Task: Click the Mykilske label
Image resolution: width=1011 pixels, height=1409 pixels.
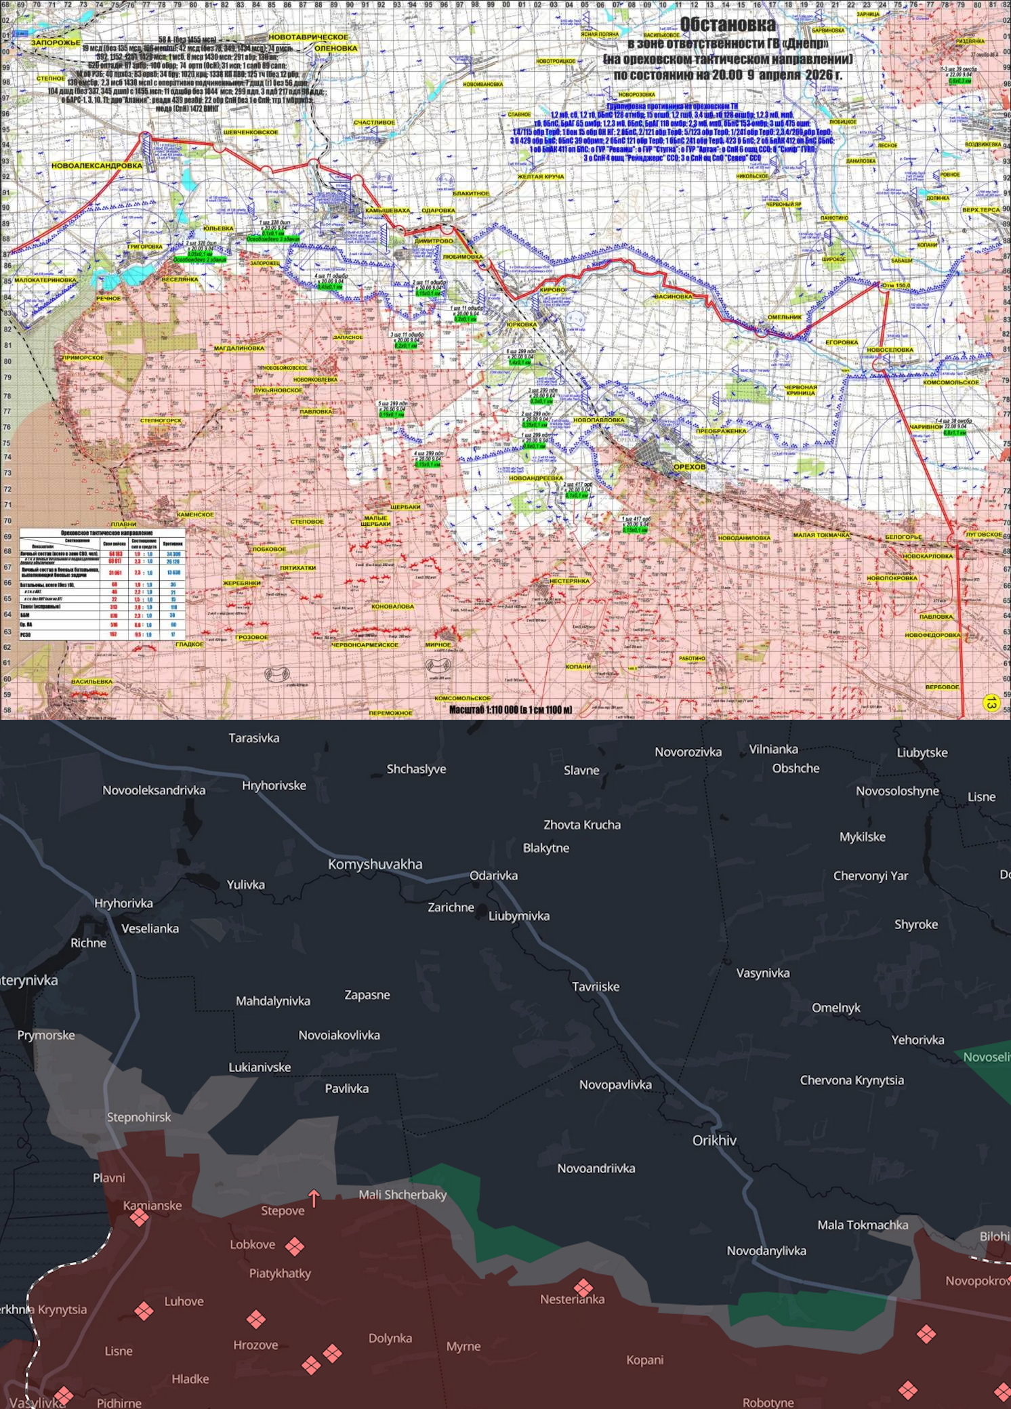Action: 863,837
